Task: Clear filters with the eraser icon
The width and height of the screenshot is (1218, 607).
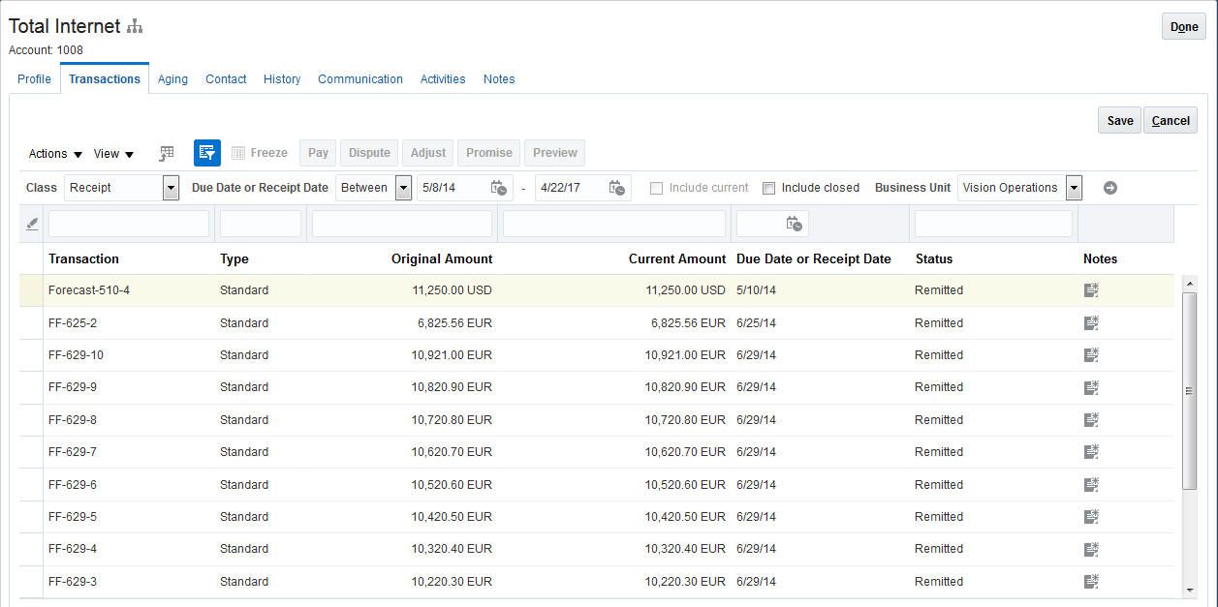Action: (x=32, y=224)
